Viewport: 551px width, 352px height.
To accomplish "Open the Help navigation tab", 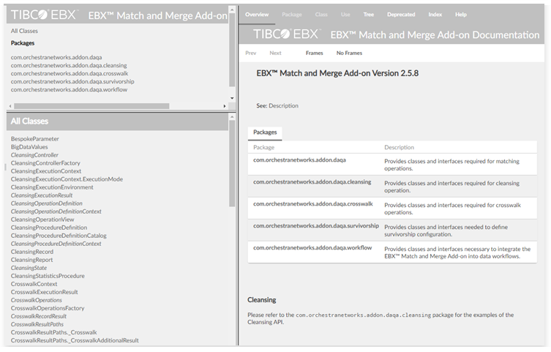I will coord(461,15).
